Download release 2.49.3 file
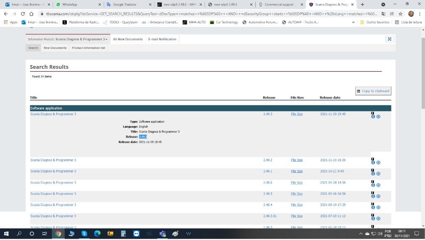The height and width of the screenshot is (240, 425). pos(379,116)
